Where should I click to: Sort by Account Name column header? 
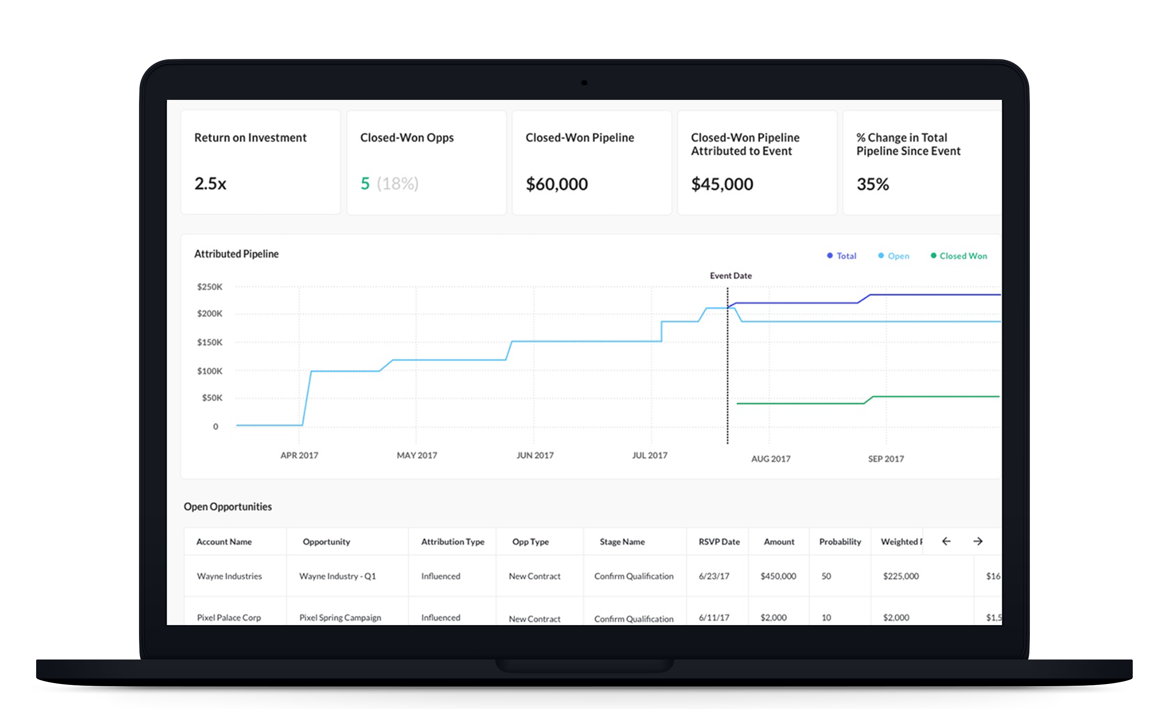click(224, 542)
